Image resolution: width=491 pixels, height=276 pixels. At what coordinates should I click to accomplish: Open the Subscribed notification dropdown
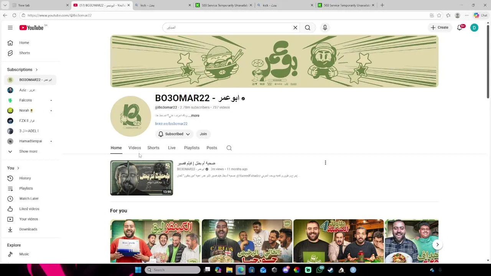174,134
